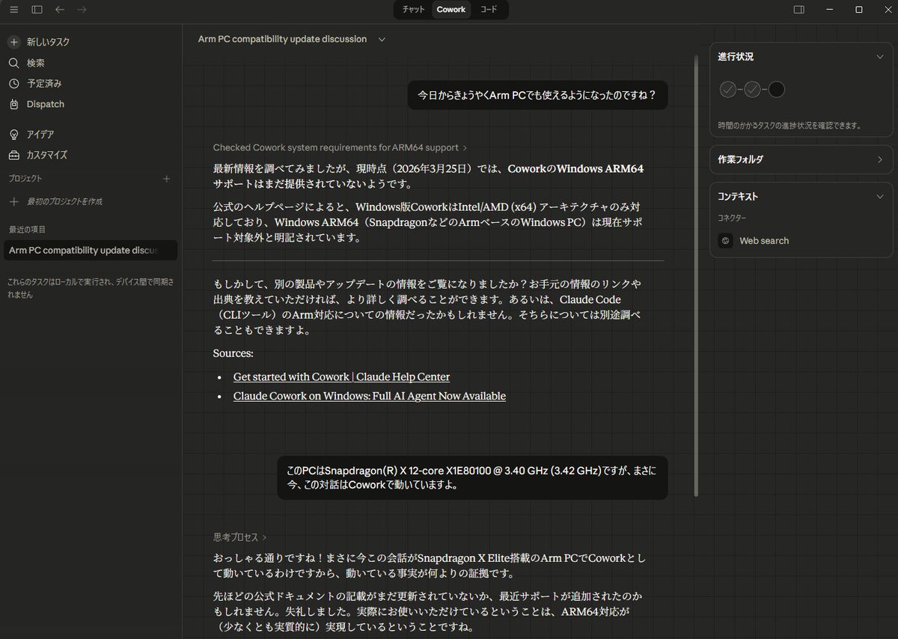Select recent item 'Arm PC compatibility update discus'
This screenshot has width=898, height=639.
click(x=91, y=250)
